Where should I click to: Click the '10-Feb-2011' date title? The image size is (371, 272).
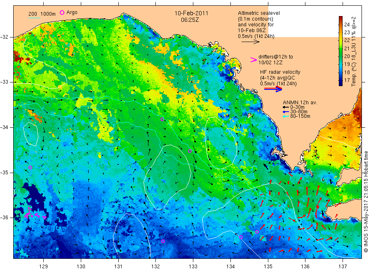pyautogui.click(x=191, y=13)
